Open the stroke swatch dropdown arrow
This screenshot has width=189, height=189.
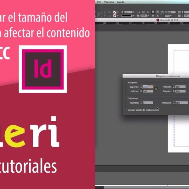(118, 16)
